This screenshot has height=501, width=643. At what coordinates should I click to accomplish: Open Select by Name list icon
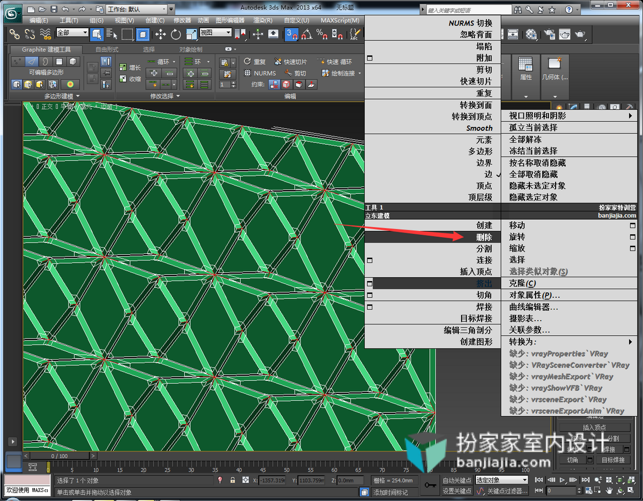111,34
